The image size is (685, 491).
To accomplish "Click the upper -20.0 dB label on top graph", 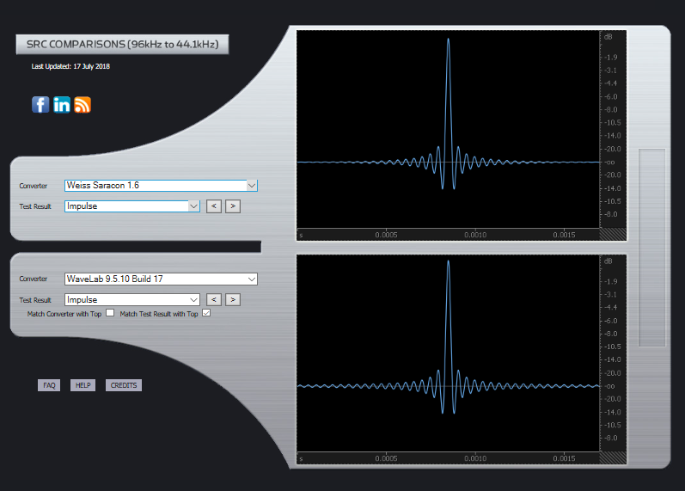I will (x=612, y=149).
